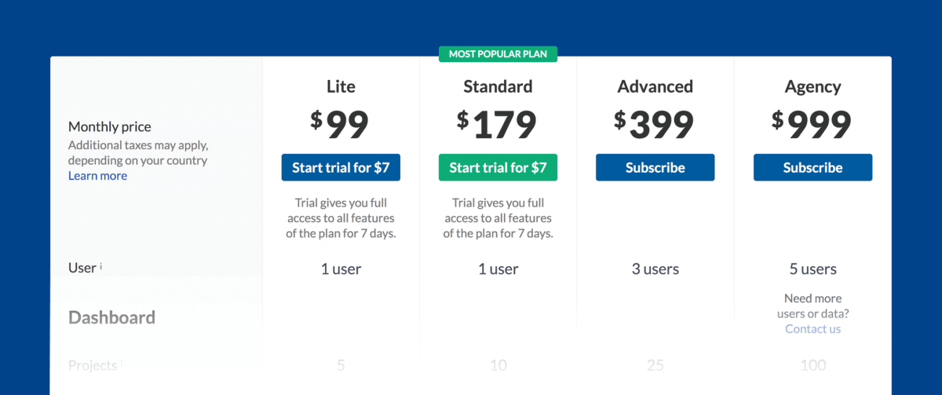
Task: Subscribe to the Advanced plan
Action: pos(655,167)
